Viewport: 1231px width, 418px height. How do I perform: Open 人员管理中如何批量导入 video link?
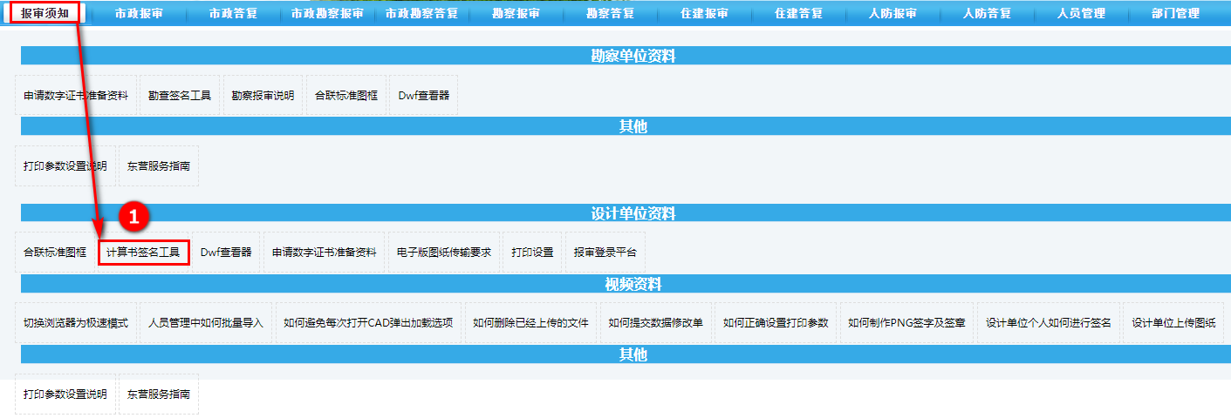click(x=206, y=323)
